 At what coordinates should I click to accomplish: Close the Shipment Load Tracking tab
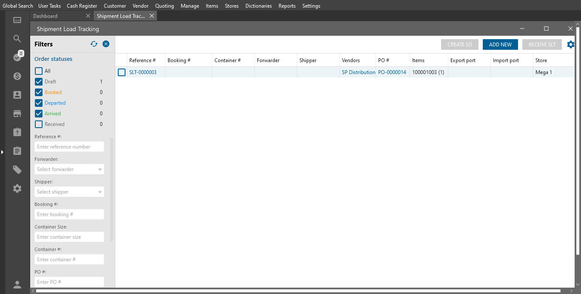pos(151,16)
